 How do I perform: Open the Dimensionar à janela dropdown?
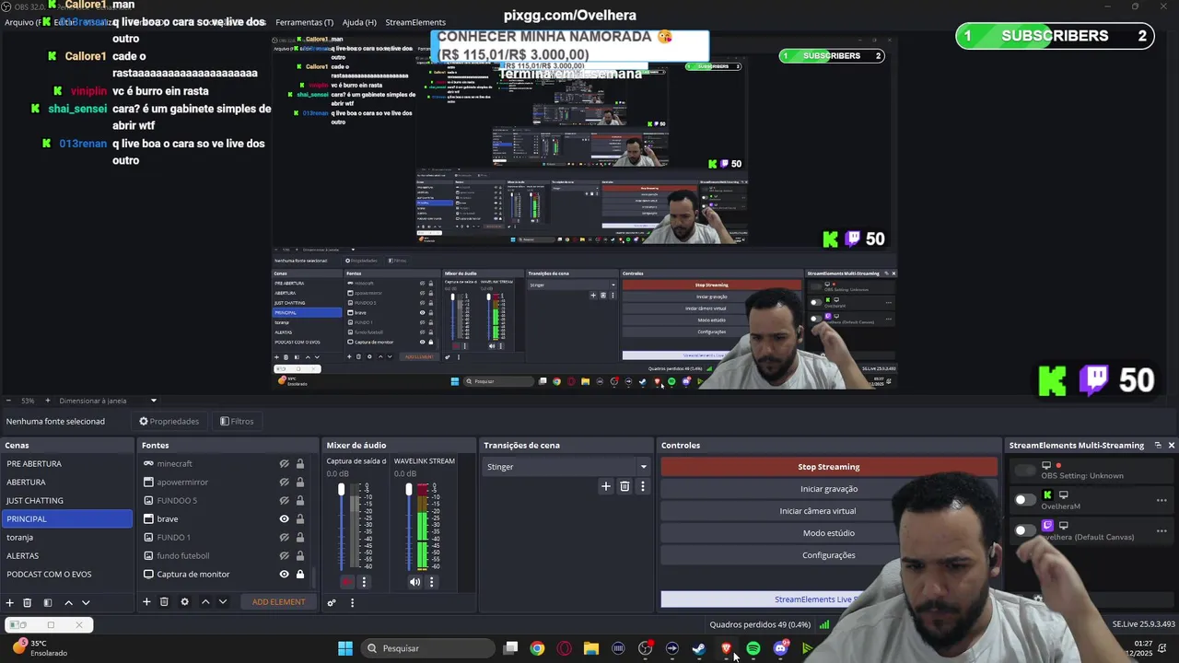pos(108,401)
